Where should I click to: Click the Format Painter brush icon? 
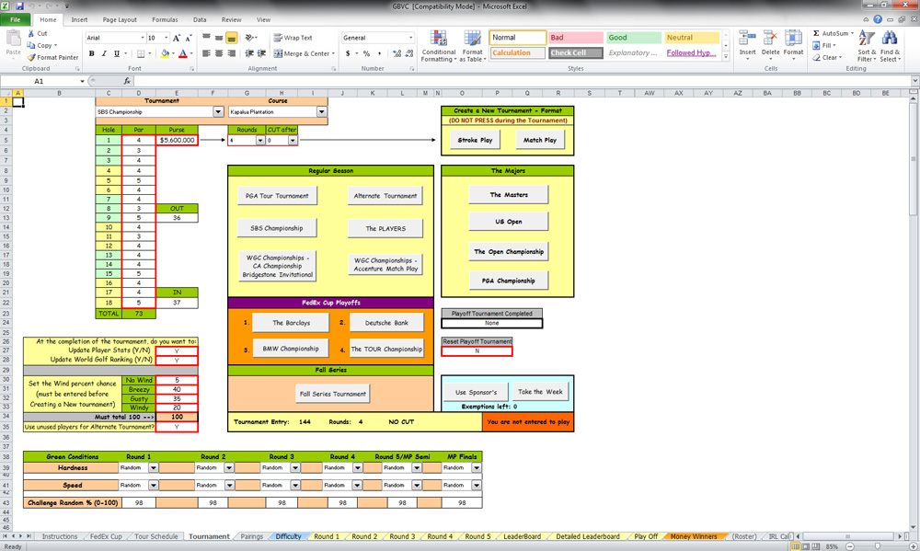click(x=31, y=58)
